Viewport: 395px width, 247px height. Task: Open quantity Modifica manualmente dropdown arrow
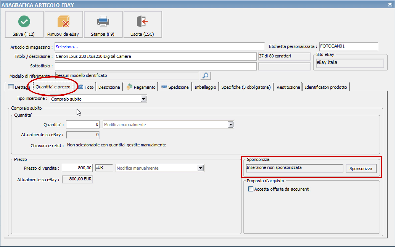(x=230, y=124)
